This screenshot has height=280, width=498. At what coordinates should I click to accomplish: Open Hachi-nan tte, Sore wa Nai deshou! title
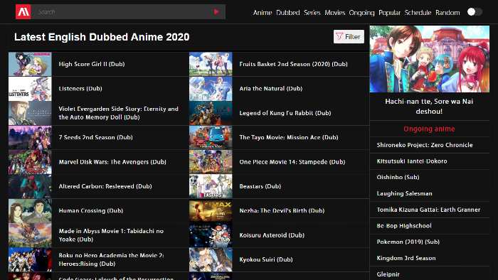click(429, 106)
